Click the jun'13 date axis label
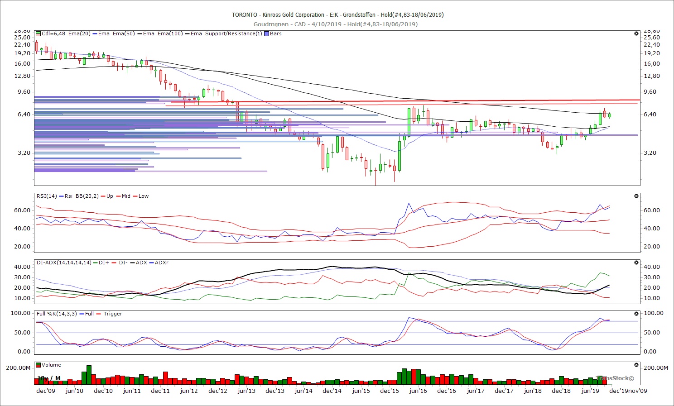Viewport: 674px width, 406px height. coord(246,391)
